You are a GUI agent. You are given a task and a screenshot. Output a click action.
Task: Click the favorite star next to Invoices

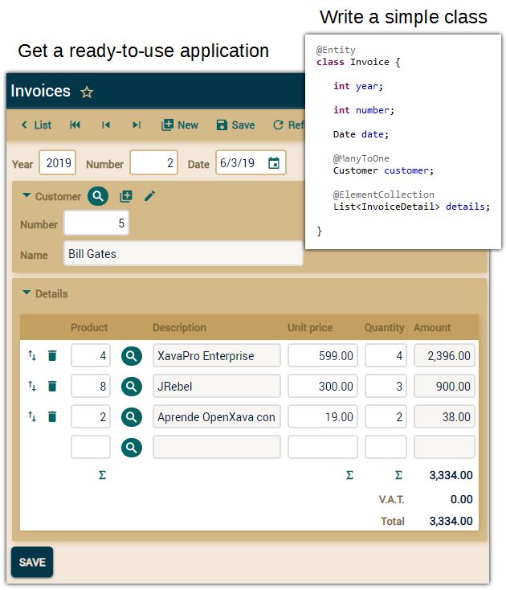coord(87,92)
